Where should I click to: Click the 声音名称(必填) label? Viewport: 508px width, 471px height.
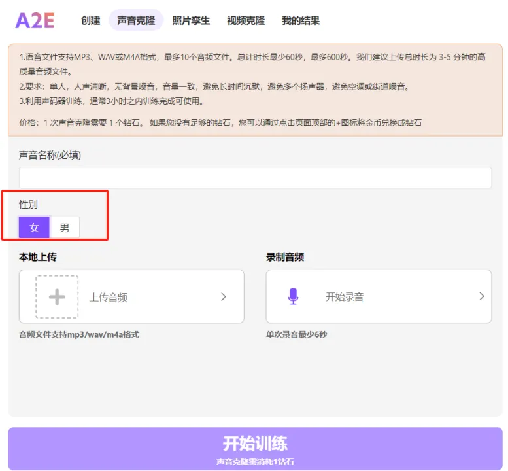point(50,155)
